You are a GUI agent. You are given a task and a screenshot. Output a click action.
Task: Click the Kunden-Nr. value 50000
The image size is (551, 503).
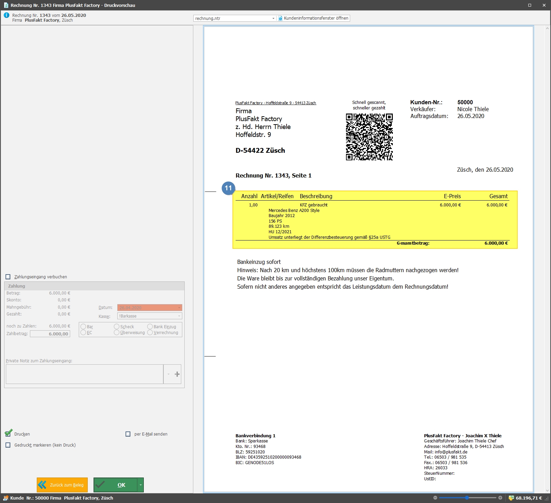pyautogui.click(x=465, y=102)
